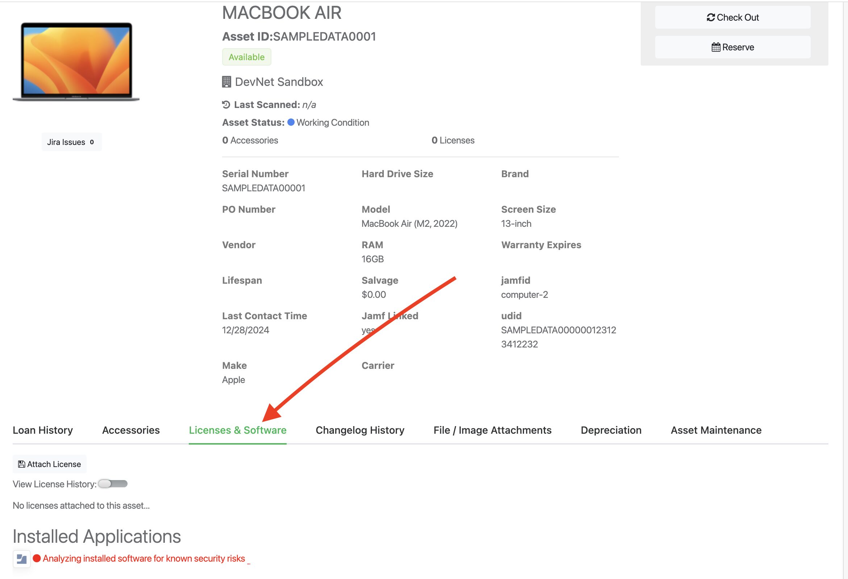Click the 13-inch screen size value
Viewport: 848px width, 579px height.
point(516,223)
